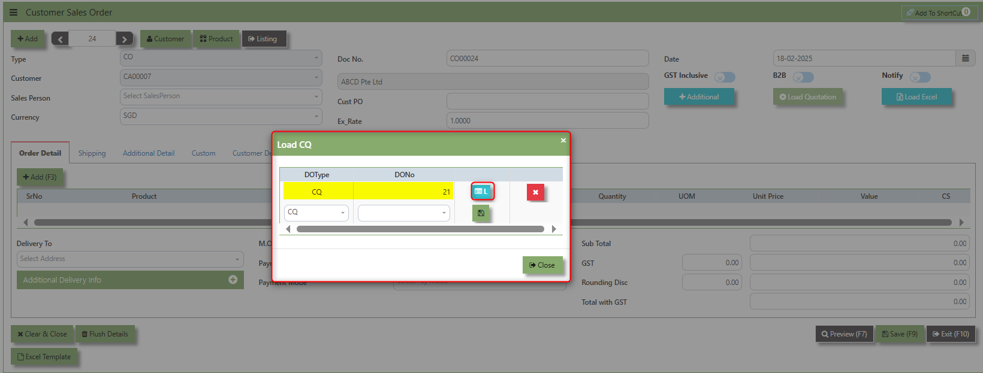This screenshot has height=373, width=983.
Task: Open the Additional Detail tab
Action: pyautogui.click(x=149, y=153)
